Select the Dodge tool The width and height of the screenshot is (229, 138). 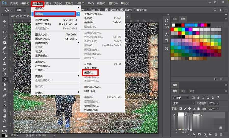tap(5, 90)
